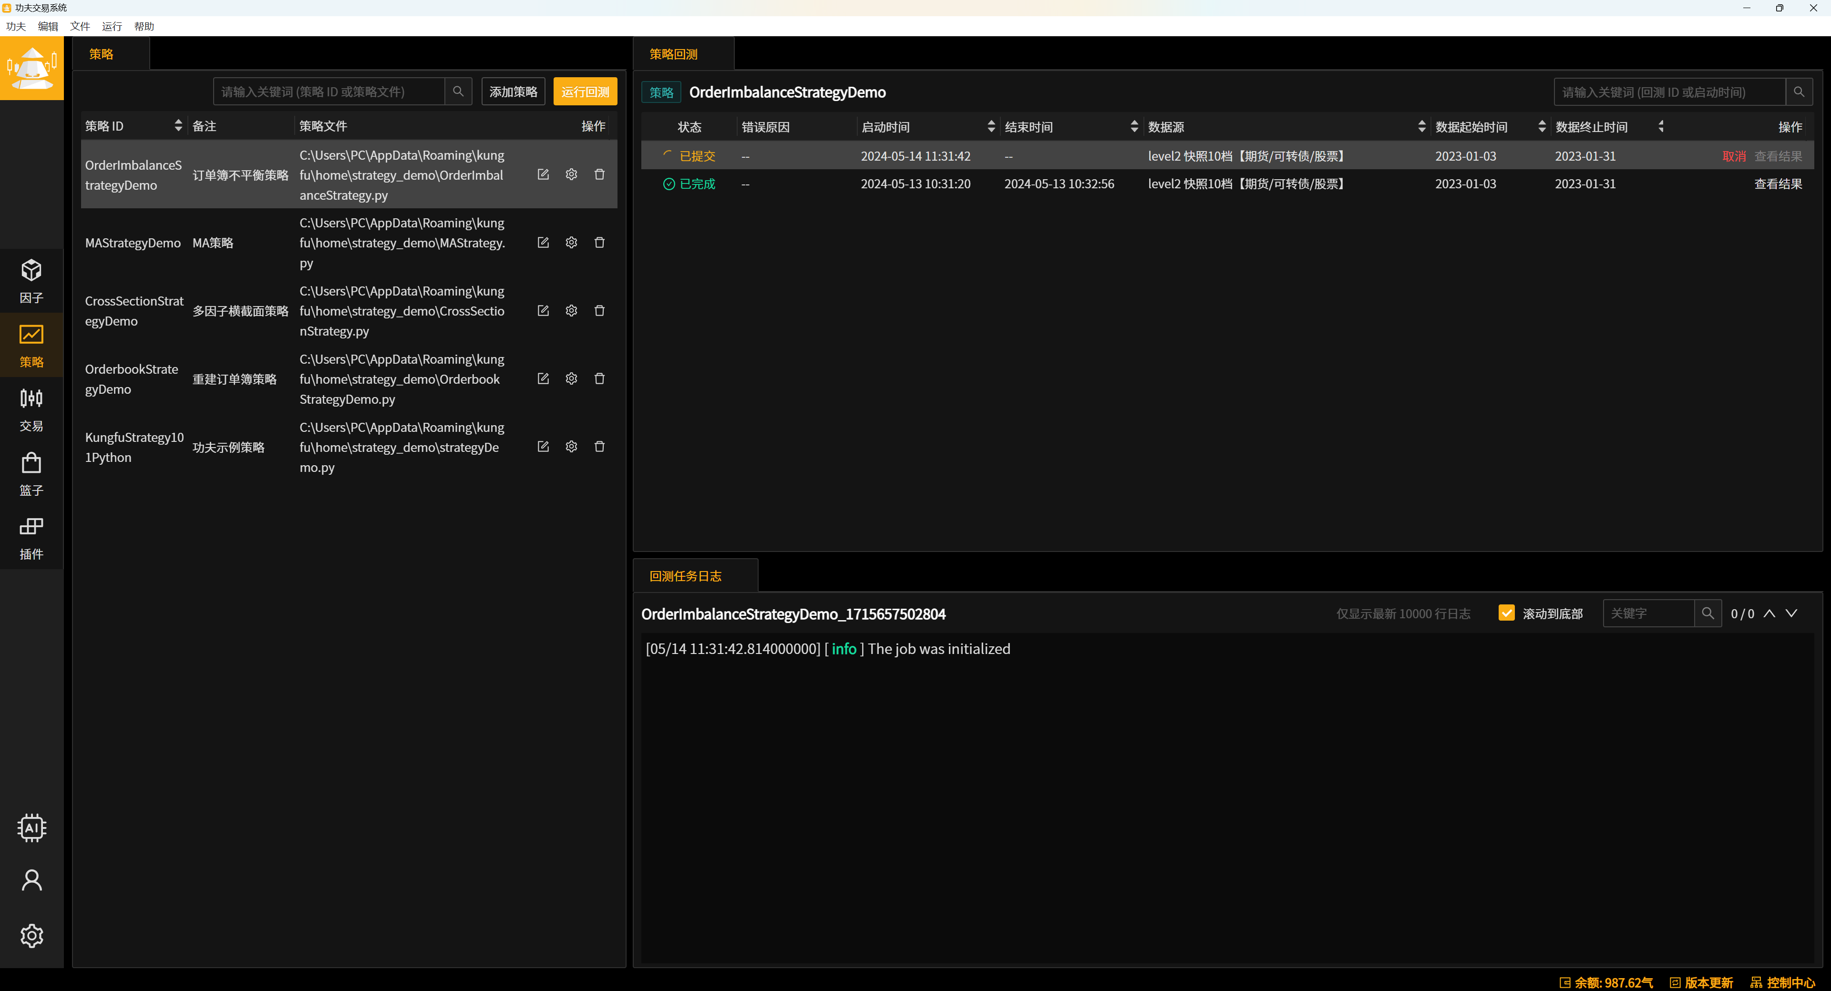1831x991 pixels.
Task: Open the AI assistant chip icon
Action: (31, 828)
